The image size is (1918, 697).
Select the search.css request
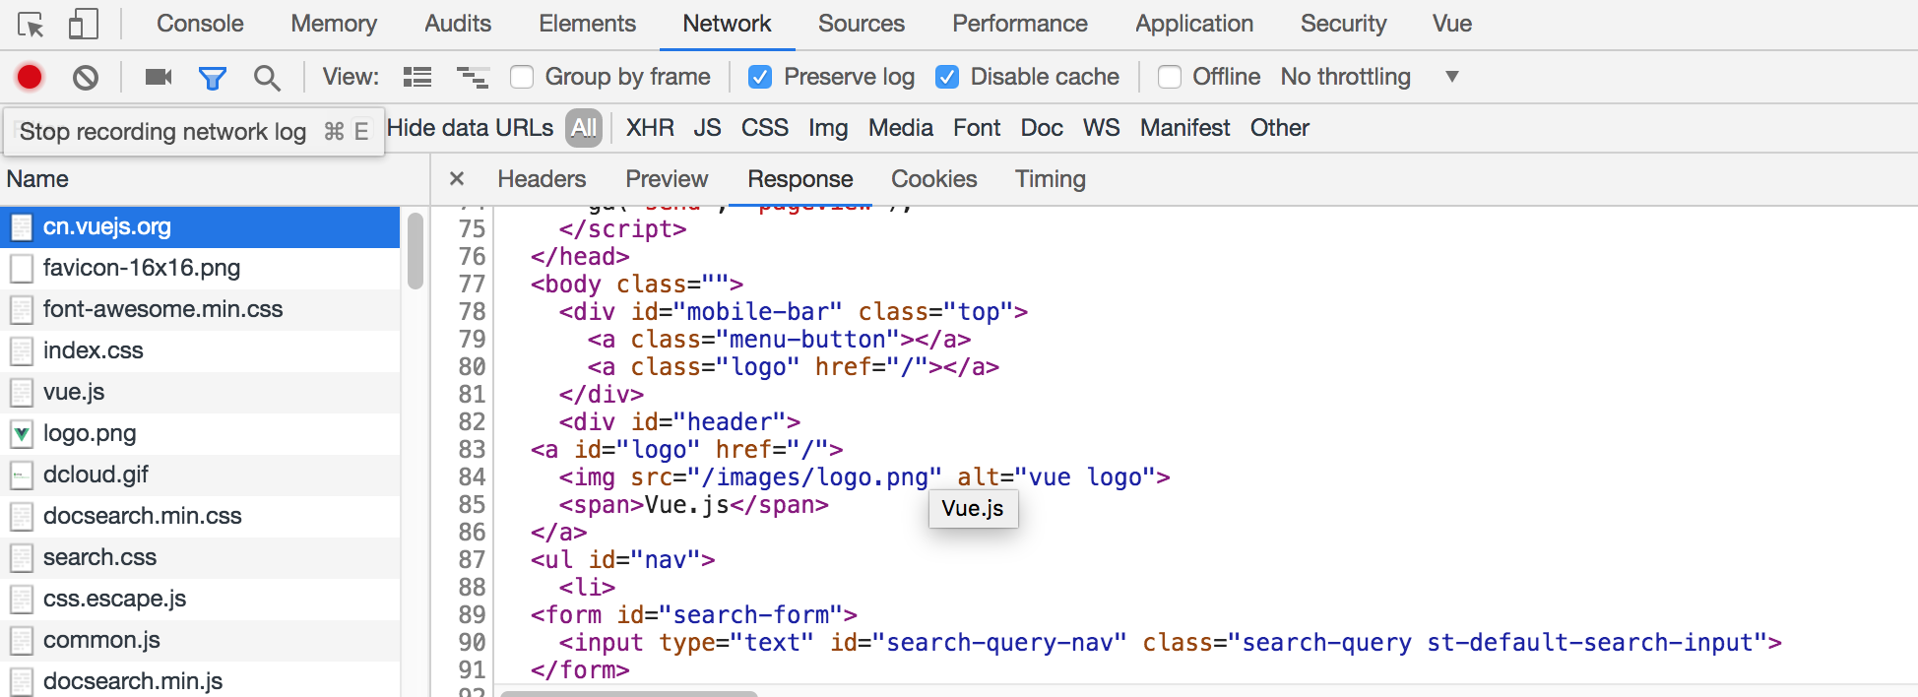tap(200, 557)
